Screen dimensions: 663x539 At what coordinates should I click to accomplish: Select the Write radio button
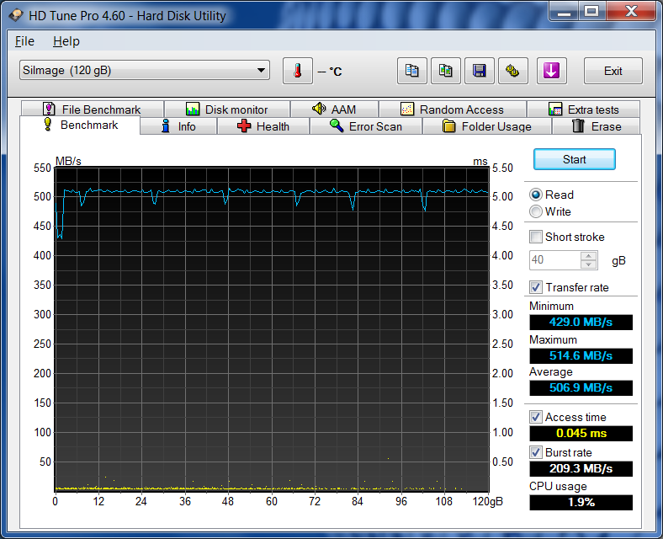[536, 211]
